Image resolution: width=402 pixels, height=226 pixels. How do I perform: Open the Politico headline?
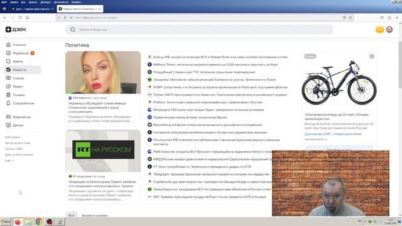pyautogui.click(x=208, y=102)
